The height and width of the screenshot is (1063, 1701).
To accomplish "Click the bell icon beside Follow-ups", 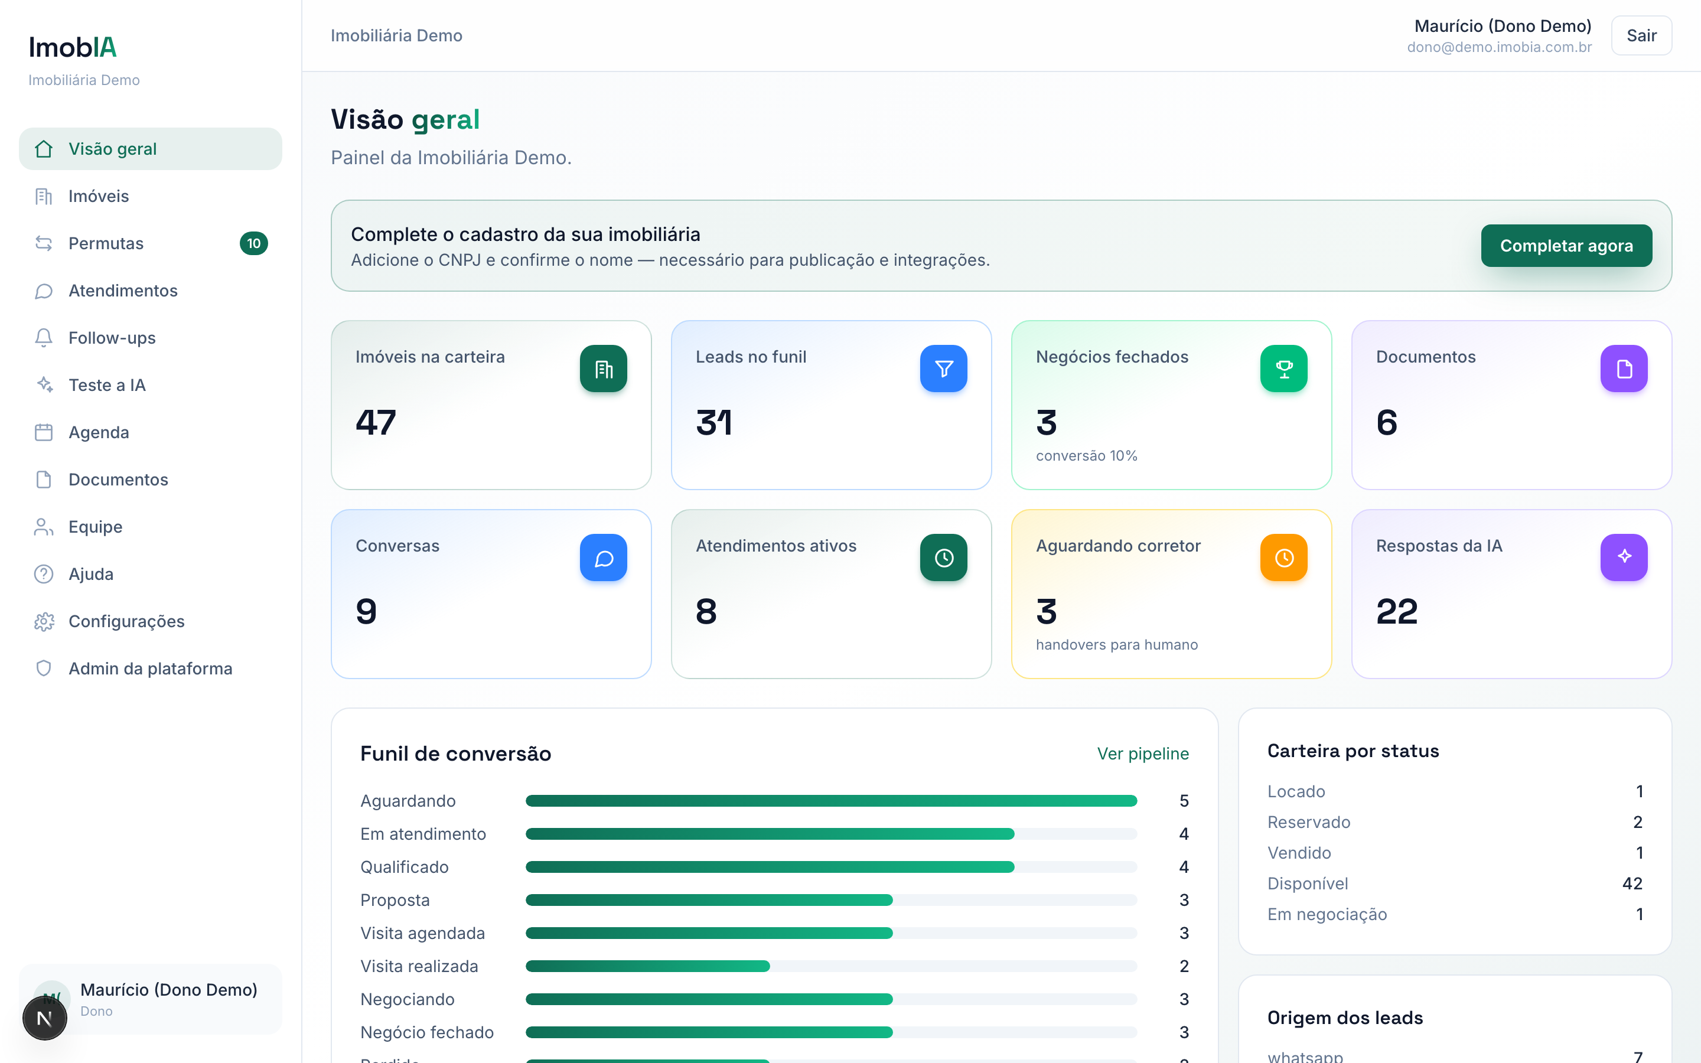I will point(44,337).
